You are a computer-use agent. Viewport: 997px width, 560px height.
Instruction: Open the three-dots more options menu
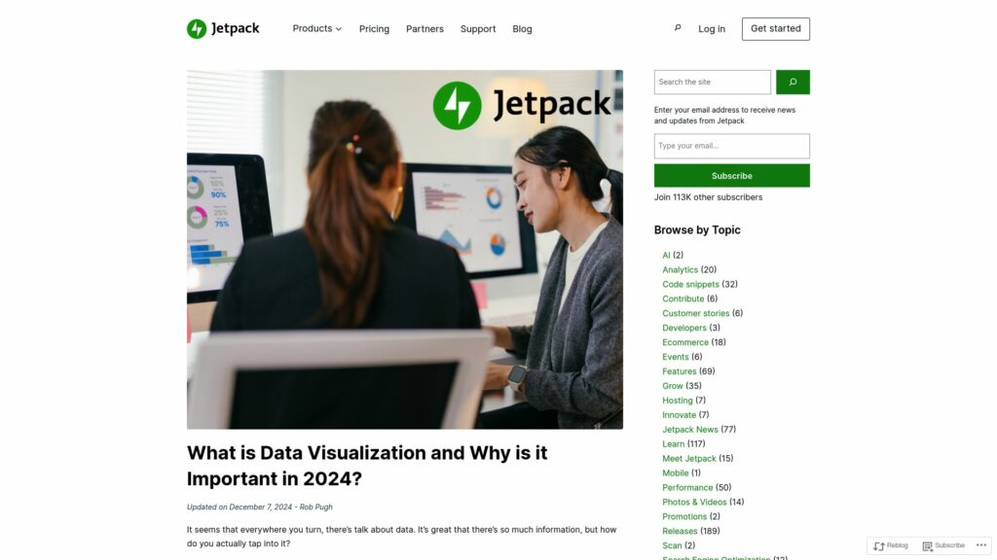point(981,544)
